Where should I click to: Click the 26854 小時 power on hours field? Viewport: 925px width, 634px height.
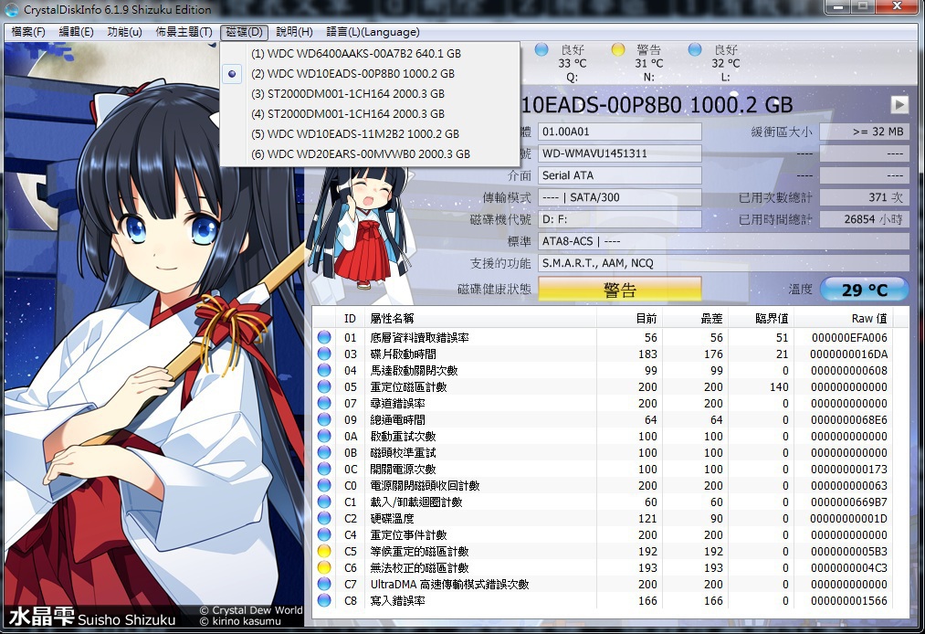coord(864,219)
